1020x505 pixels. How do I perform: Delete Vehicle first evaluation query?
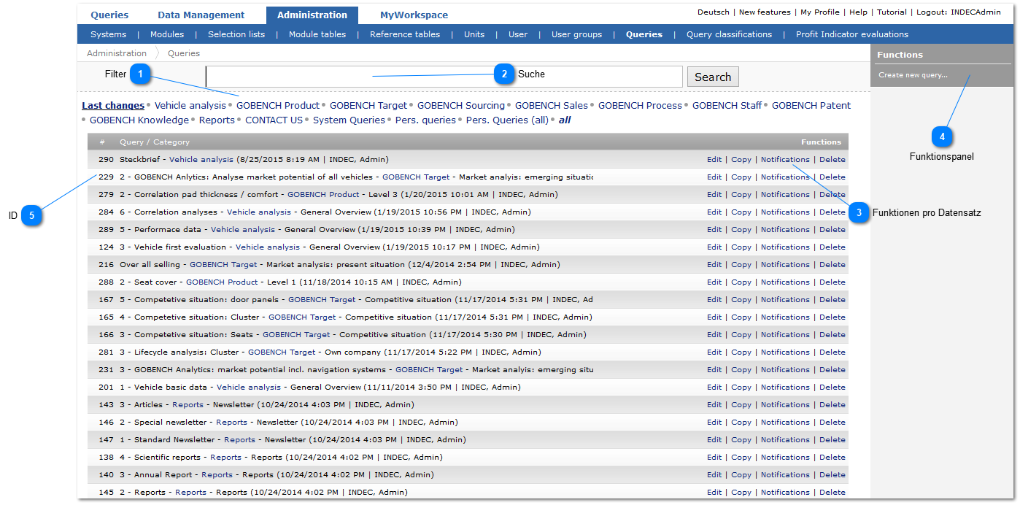tap(832, 247)
